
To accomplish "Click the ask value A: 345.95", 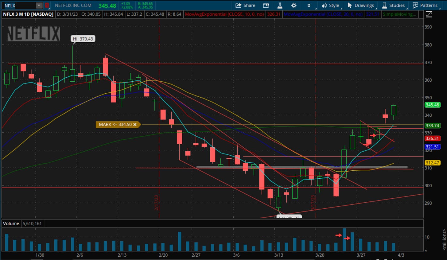I will (x=145, y=7).
